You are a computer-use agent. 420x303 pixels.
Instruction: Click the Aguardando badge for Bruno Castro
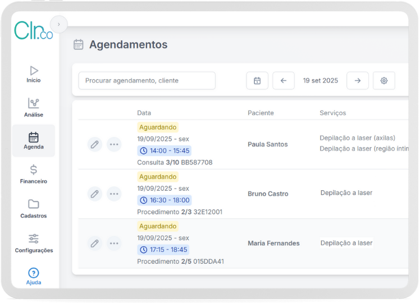[158, 177]
